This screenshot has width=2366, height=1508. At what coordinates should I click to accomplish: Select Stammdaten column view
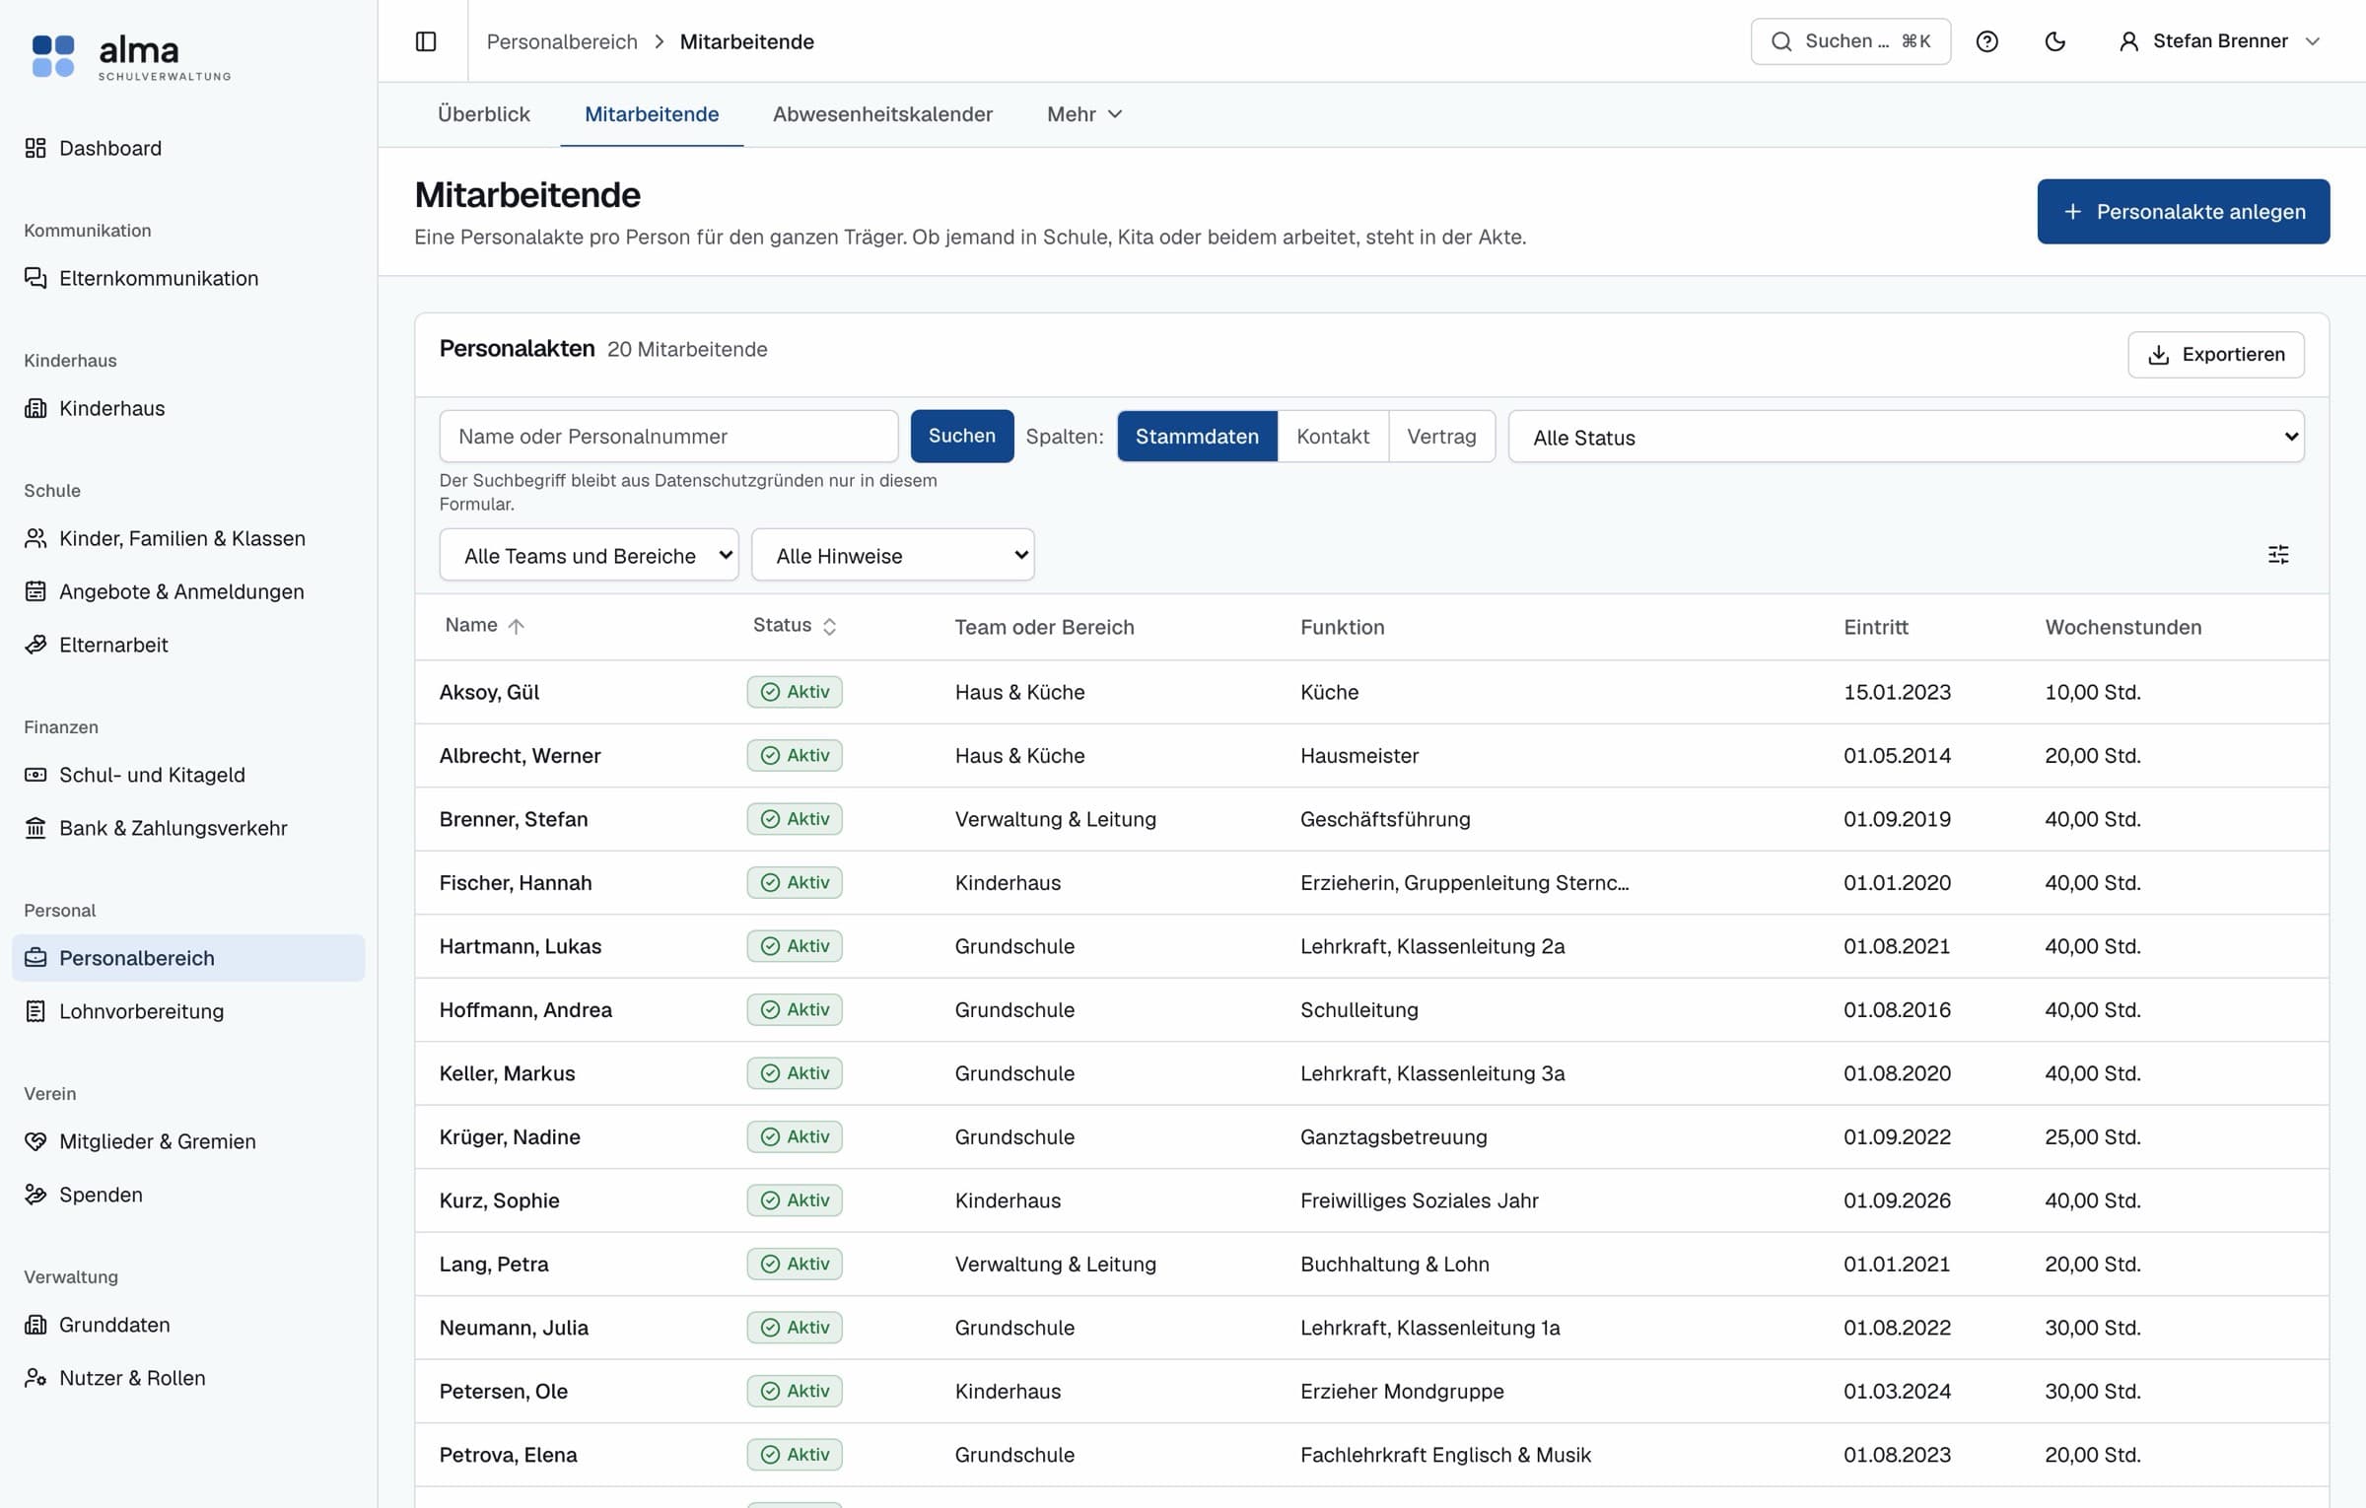tap(1197, 437)
